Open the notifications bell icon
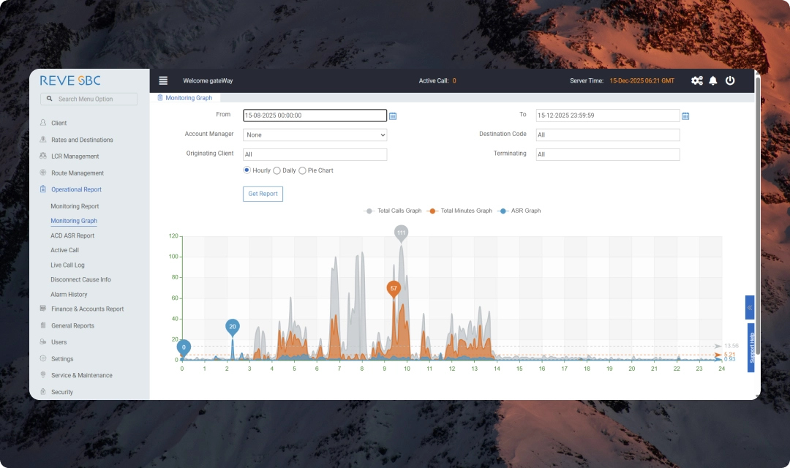Viewport: 790px width, 468px height. point(713,80)
